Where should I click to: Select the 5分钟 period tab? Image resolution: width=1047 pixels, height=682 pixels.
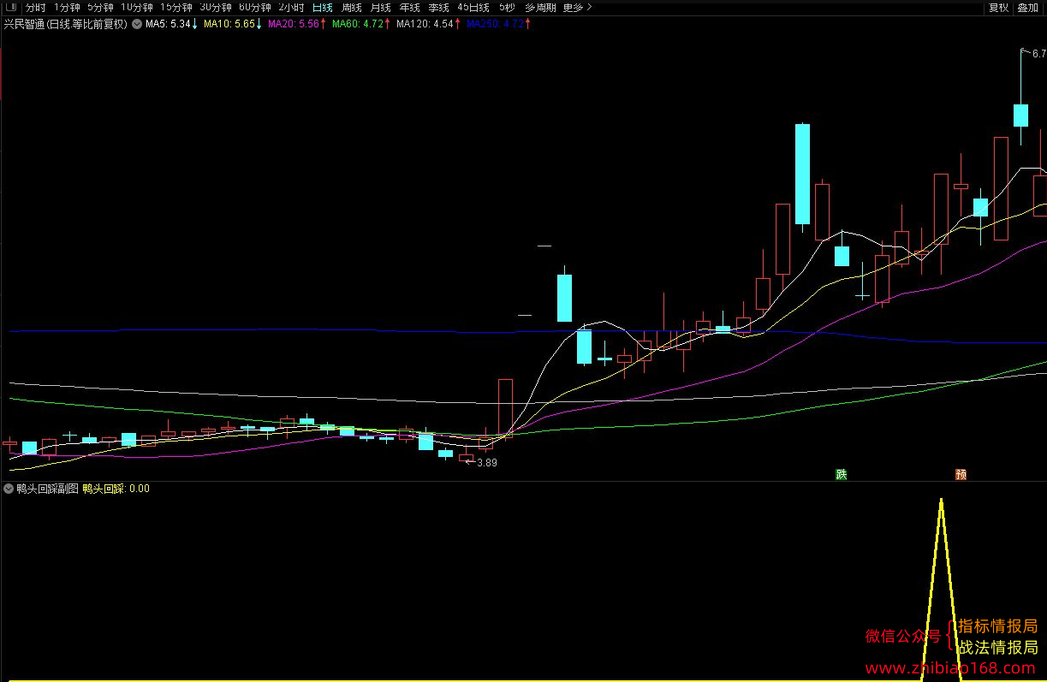[x=100, y=8]
